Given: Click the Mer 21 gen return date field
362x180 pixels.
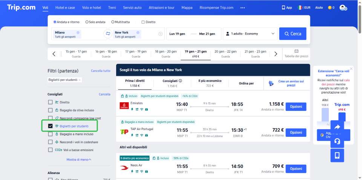Looking at the screenshot, I should [207, 34].
